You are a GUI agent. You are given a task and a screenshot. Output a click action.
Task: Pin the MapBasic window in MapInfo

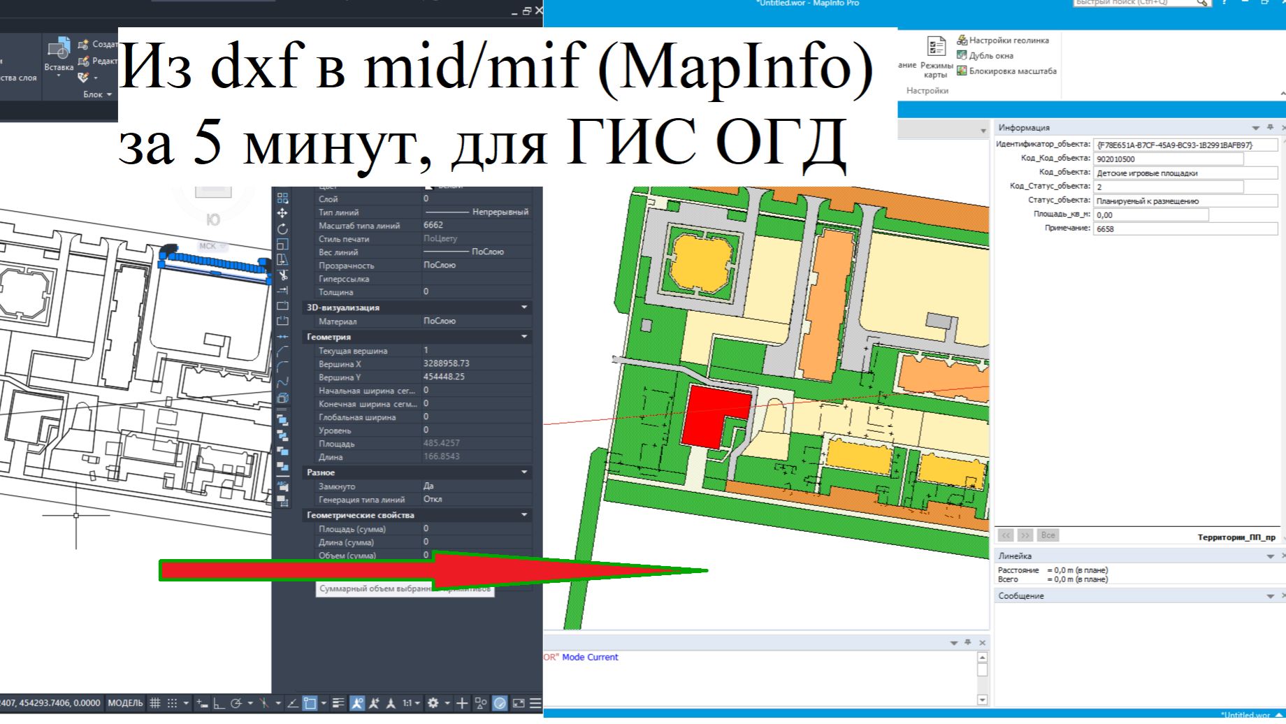pos(968,642)
